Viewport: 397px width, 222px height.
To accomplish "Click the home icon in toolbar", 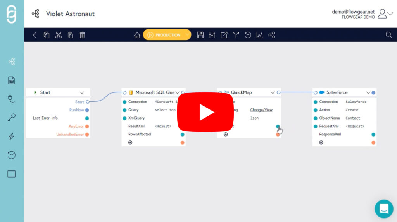I will (137, 35).
